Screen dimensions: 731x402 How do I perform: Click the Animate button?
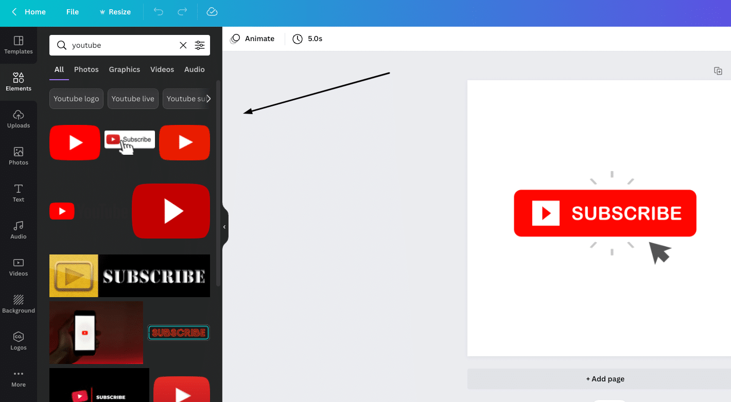pos(252,39)
